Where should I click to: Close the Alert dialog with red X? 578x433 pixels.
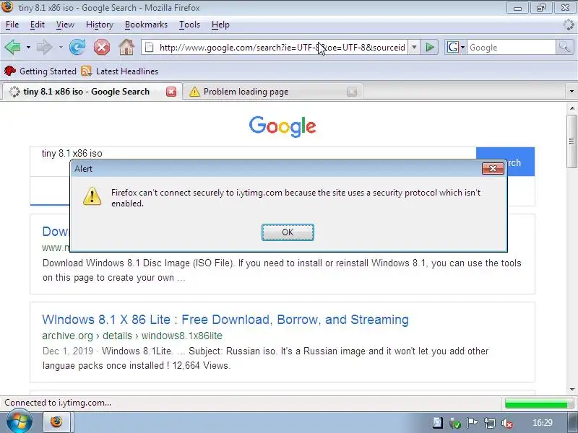tap(493, 169)
